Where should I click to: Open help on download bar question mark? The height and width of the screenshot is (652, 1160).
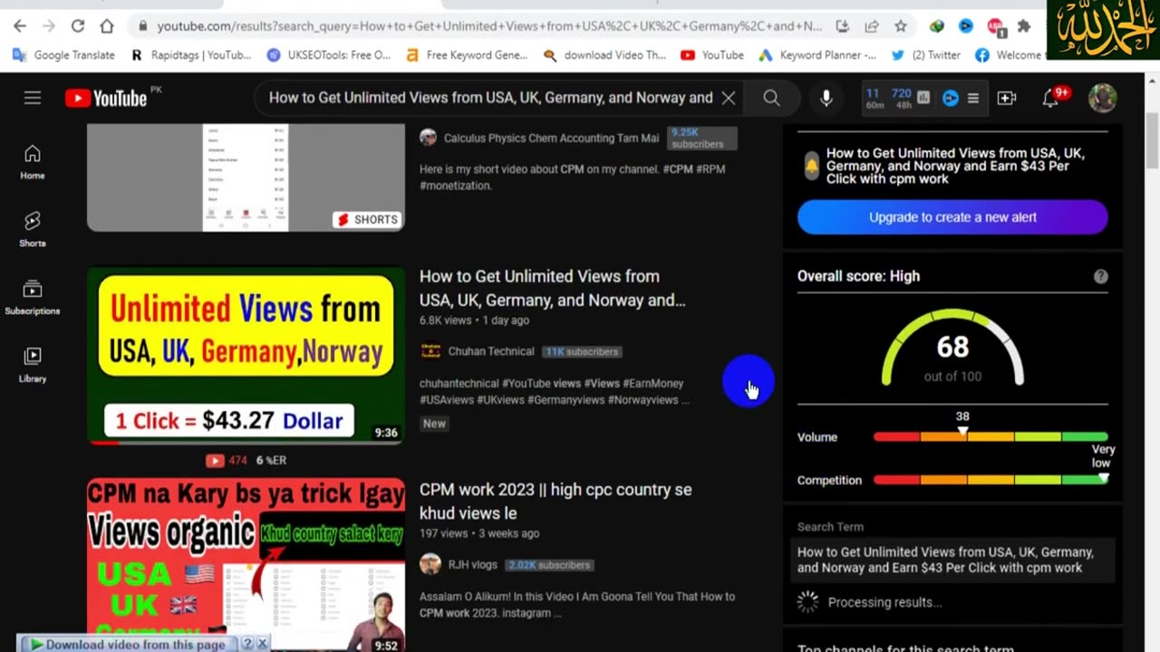[246, 644]
